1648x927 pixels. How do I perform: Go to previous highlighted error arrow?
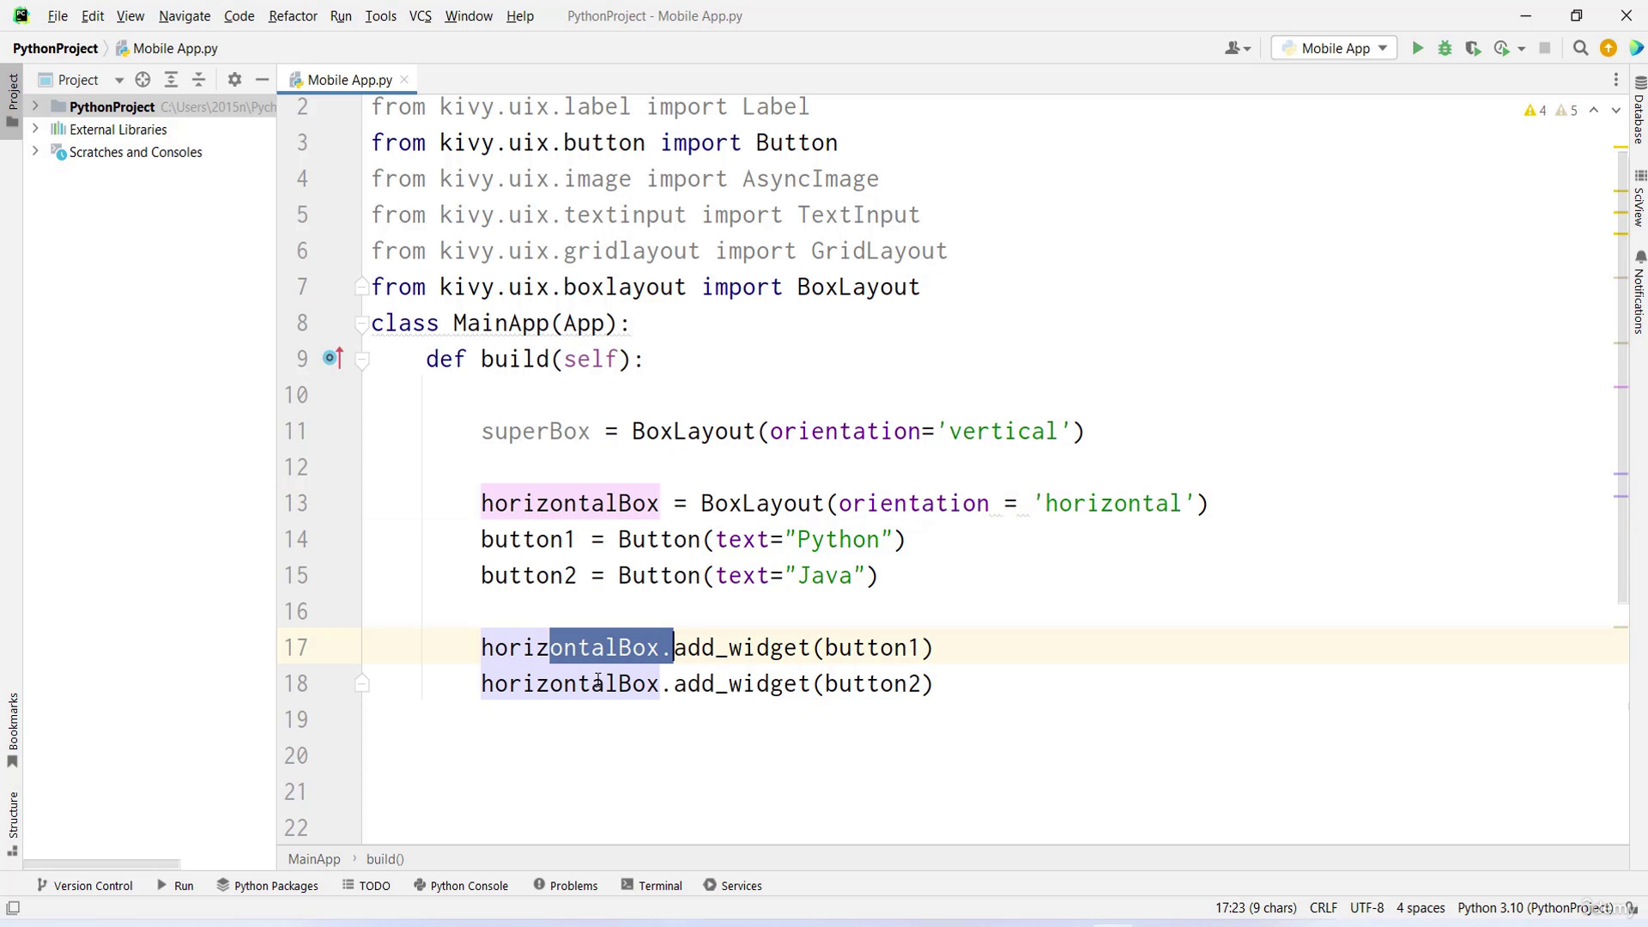coord(1594,110)
